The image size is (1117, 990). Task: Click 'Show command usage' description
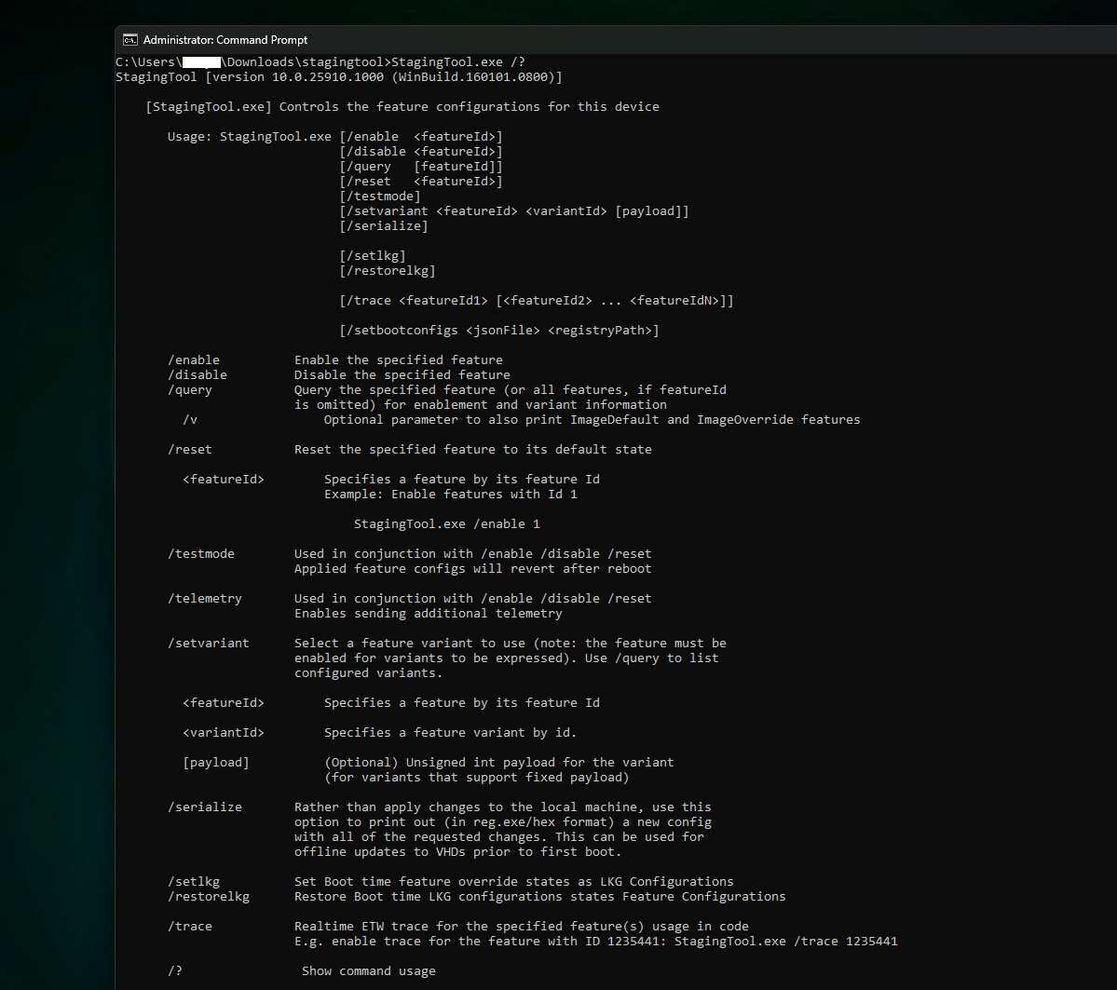pyautogui.click(x=368, y=972)
